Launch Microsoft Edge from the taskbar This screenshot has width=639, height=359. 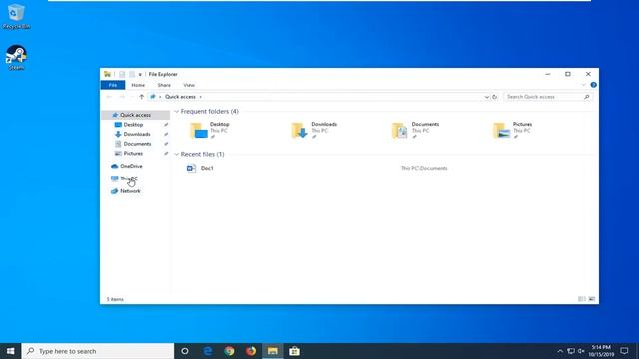click(x=208, y=351)
